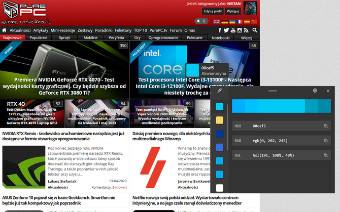Open the RSS feed icon
Viewport: 340px width, 212px height.
[x=246, y=30]
